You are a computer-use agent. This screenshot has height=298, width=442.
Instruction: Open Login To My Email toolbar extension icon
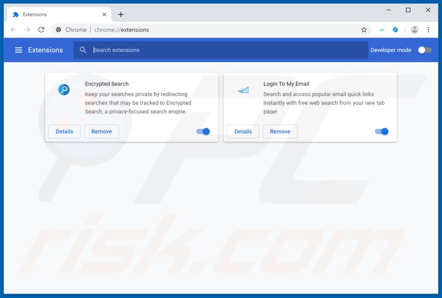pyautogui.click(x=382, y=30)
